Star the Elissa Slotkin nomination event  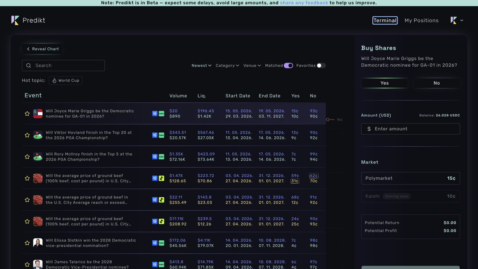coord(27,243)
